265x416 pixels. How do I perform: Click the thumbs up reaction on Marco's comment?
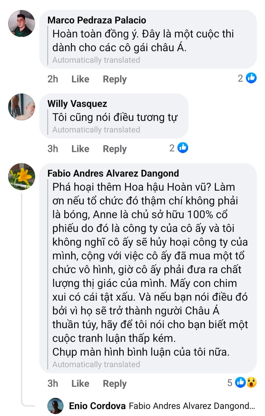(x=251, y=78)
